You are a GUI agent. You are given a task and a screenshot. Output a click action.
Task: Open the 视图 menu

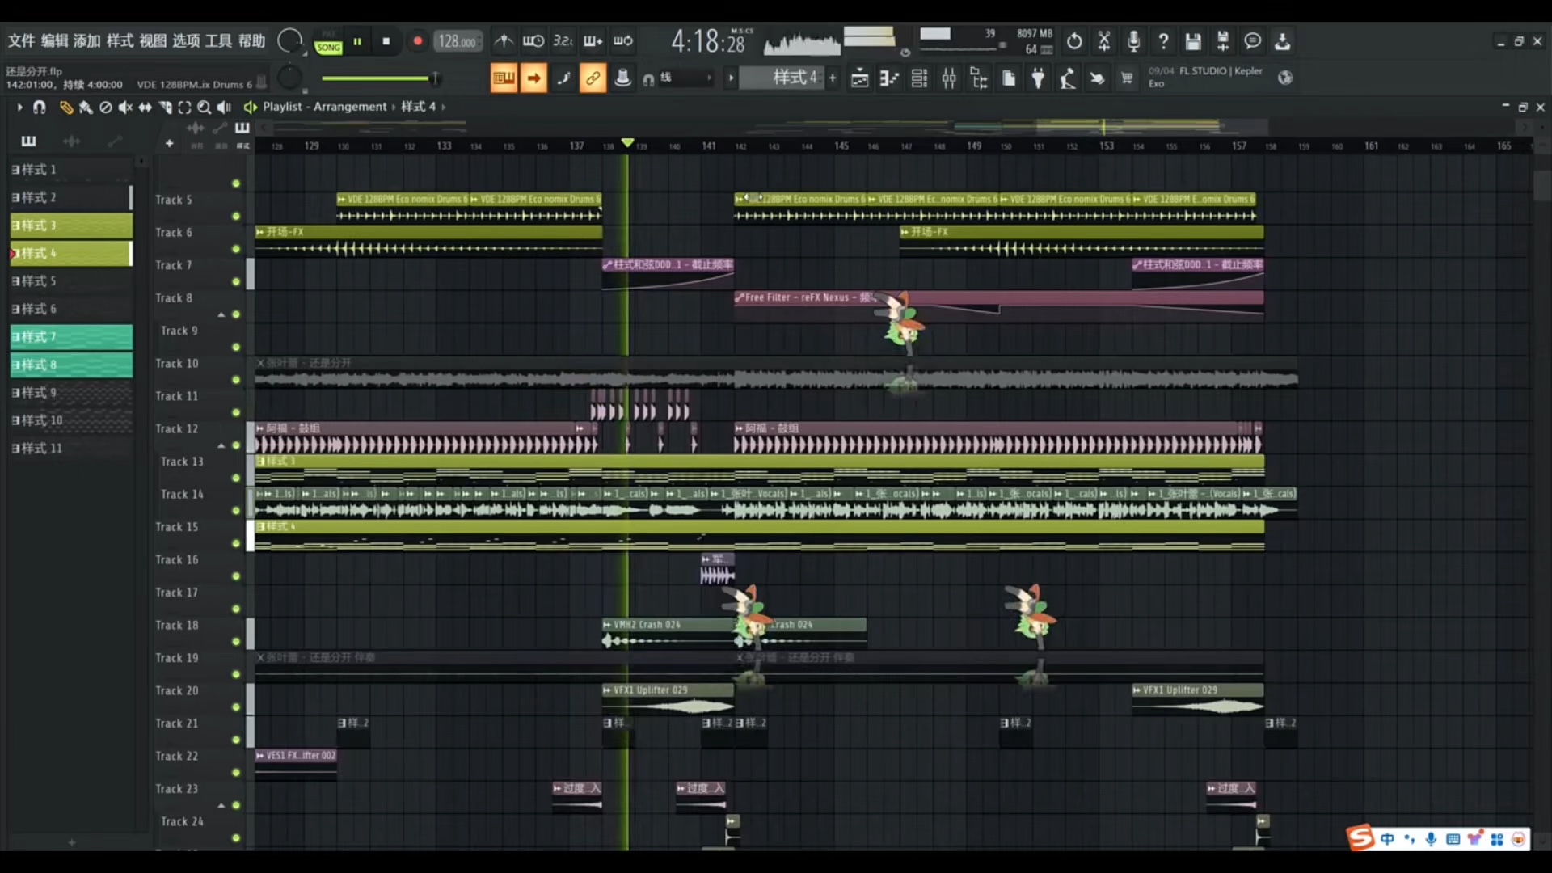[x=153, y=41]
